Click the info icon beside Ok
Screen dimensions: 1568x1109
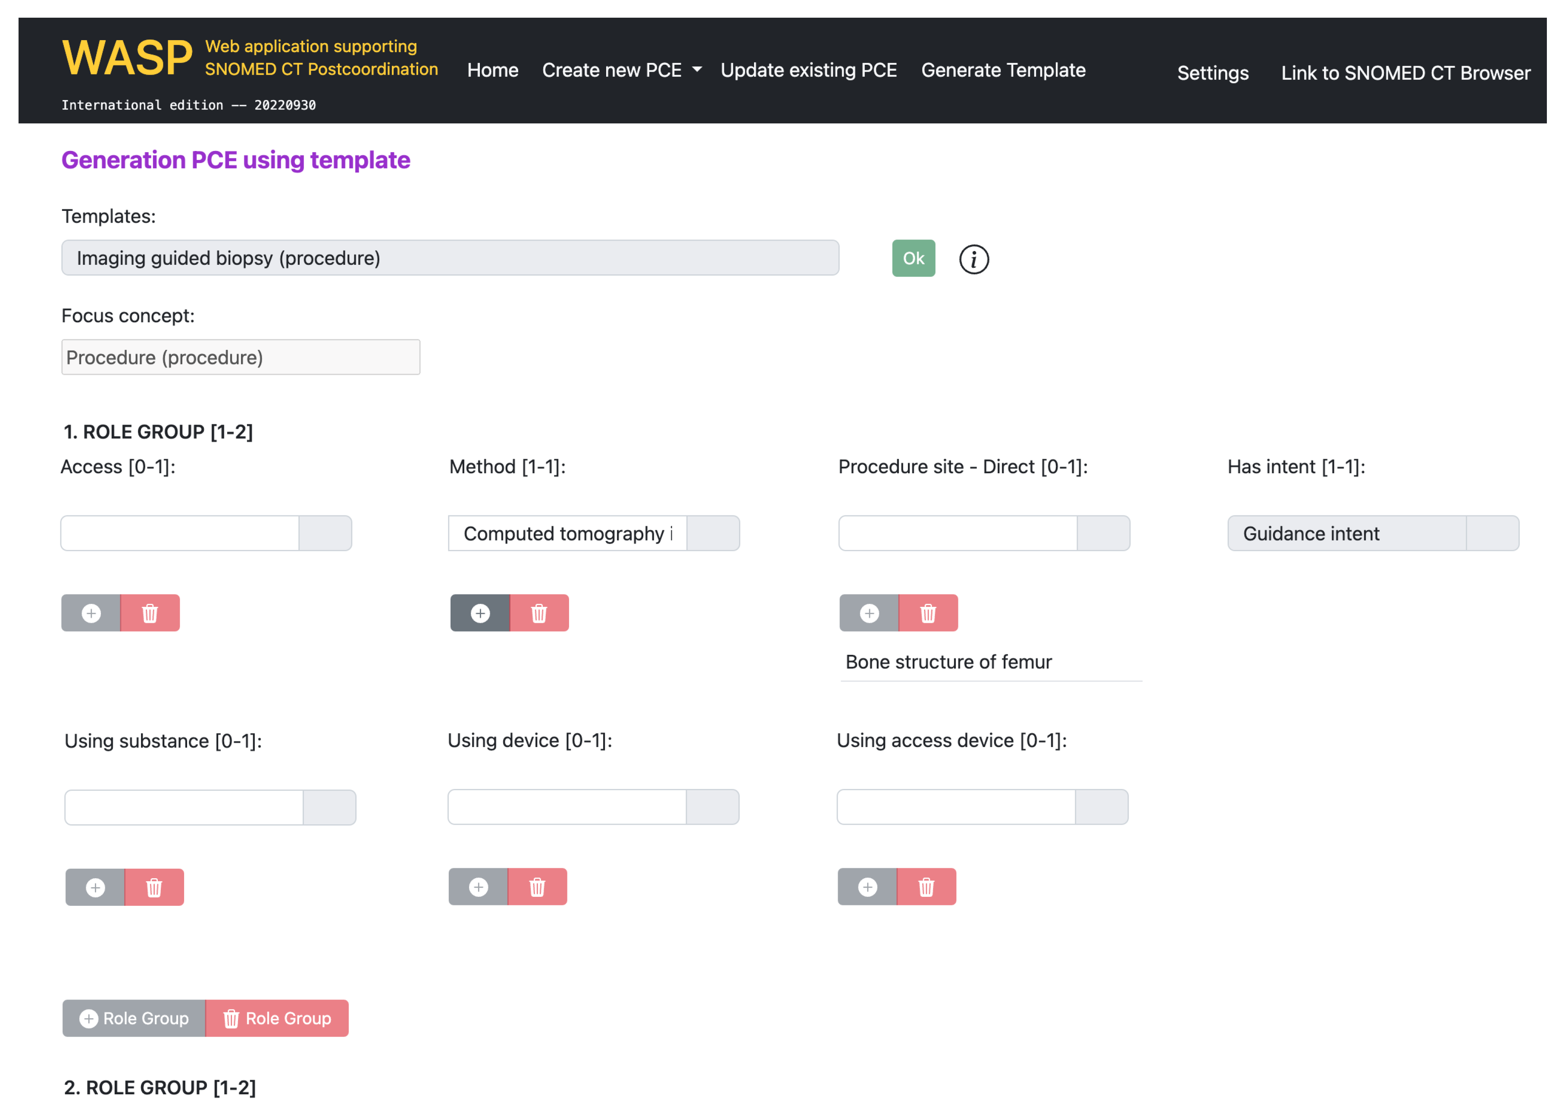(973, 260)
